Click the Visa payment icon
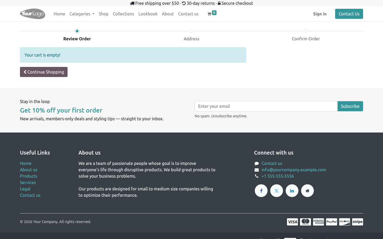 point(292,222)
